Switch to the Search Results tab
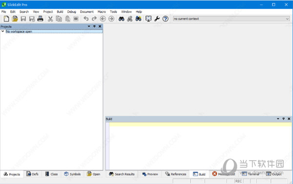293x184 pixels. pyautogui.click(x=122, y=174)
